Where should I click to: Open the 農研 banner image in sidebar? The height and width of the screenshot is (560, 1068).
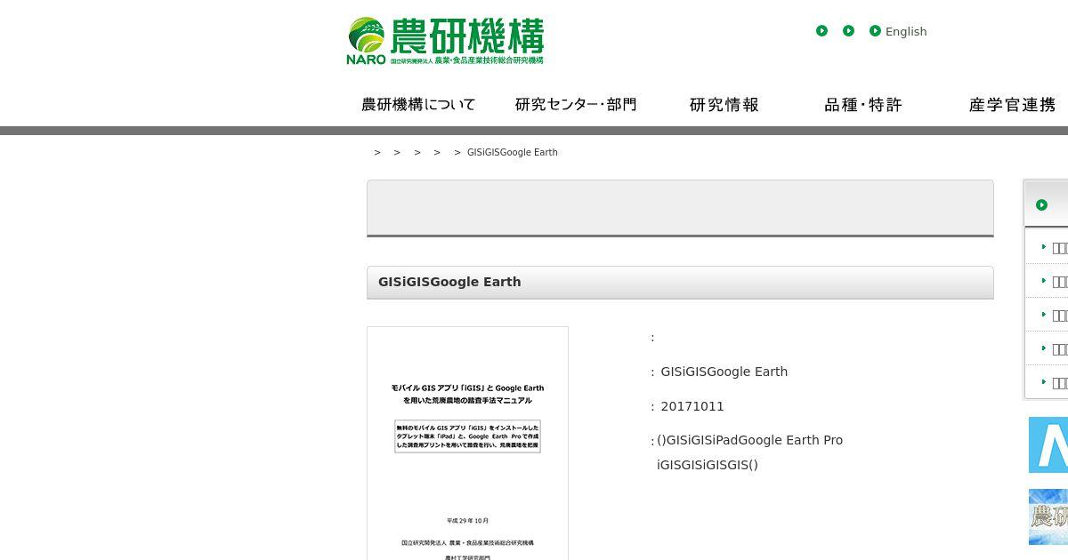pyautogui.click(x=1048, y=516)
